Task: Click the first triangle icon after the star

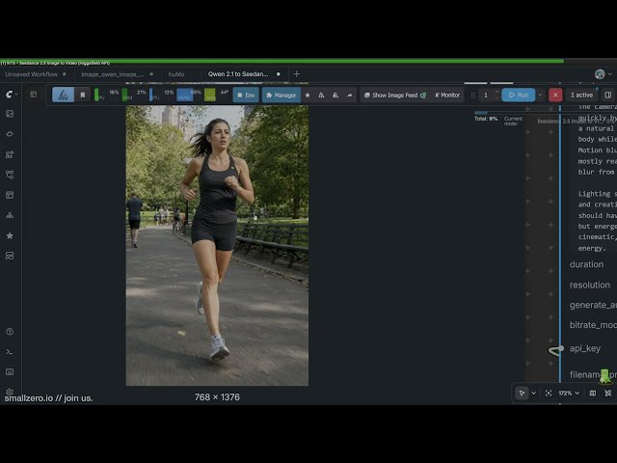Action: [x=321, y=95]
